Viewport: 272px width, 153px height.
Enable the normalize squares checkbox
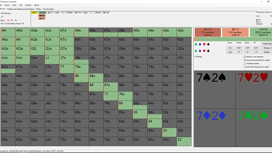(245, 63)
